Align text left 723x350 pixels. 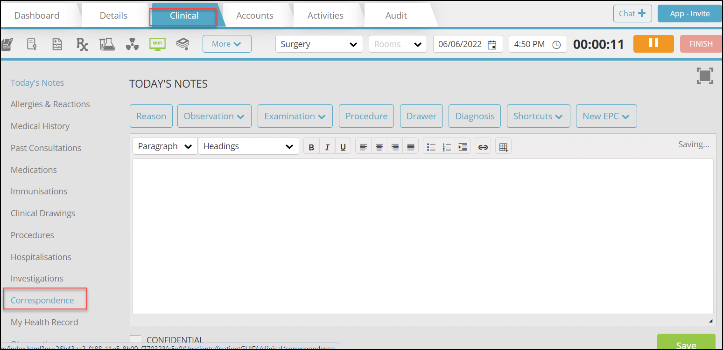364,147
